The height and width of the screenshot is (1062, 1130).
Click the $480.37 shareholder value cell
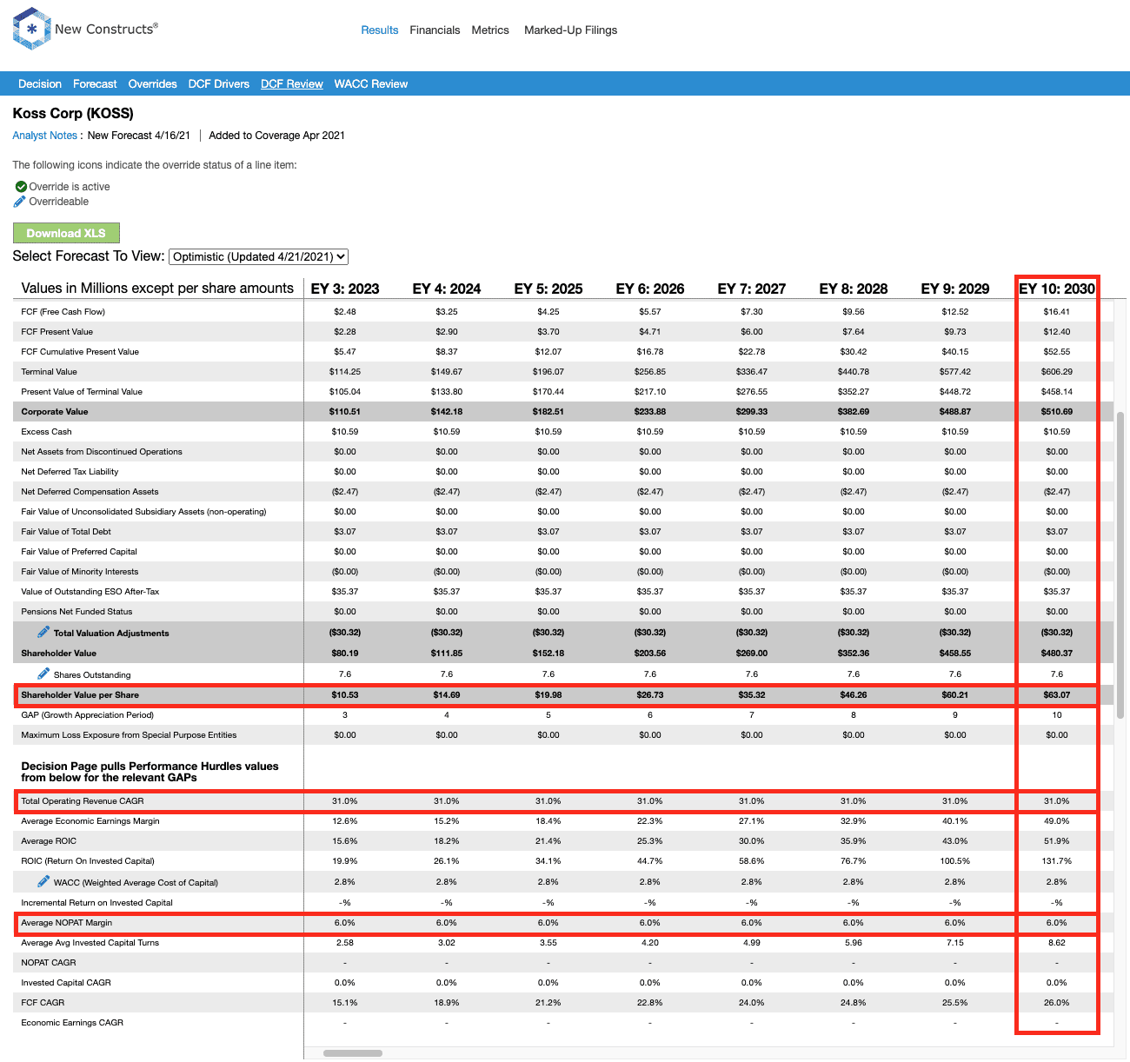[x=1057, y=654]
